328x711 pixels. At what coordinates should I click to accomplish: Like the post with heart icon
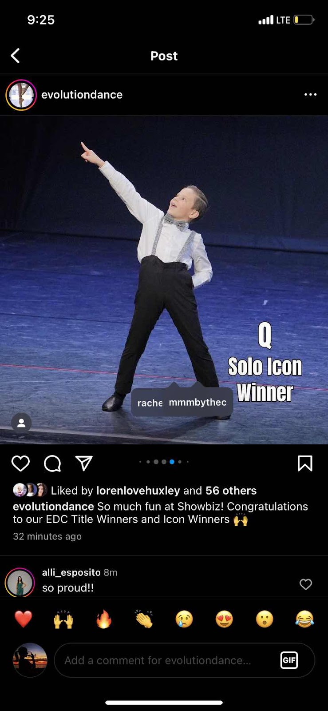pos(20,463)
